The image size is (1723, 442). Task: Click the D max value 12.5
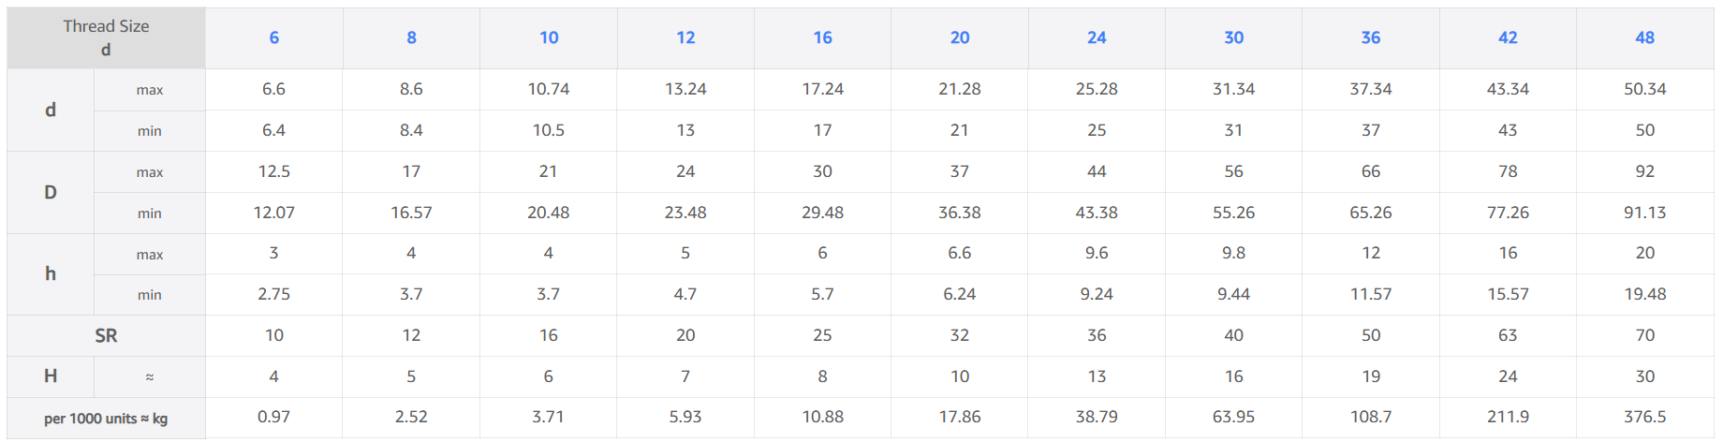click(274, 171)
